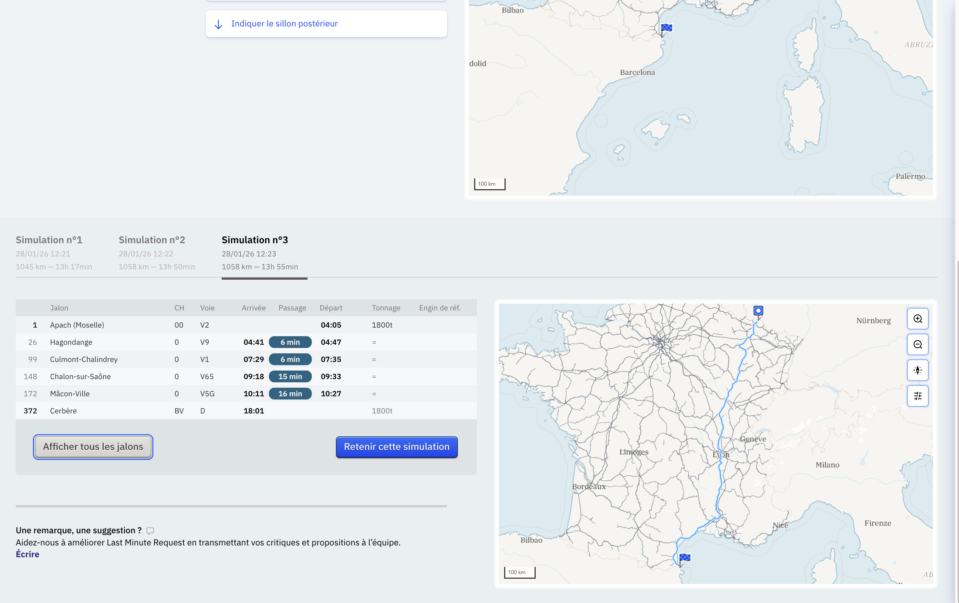Image resolution: width=959 pixels, height=603 pixels.
Task: Click the Bordeaux label on simulation map
Action: click(x=589, y=486)
